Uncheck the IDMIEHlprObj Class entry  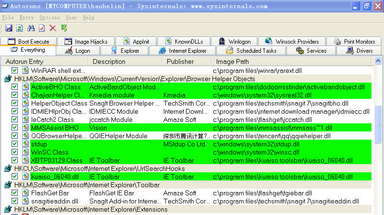tap(15, 111)
